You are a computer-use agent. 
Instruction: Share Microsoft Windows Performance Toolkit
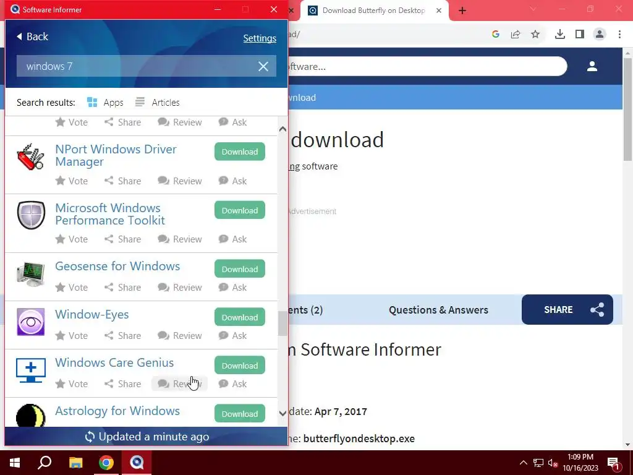click(123, 239)
